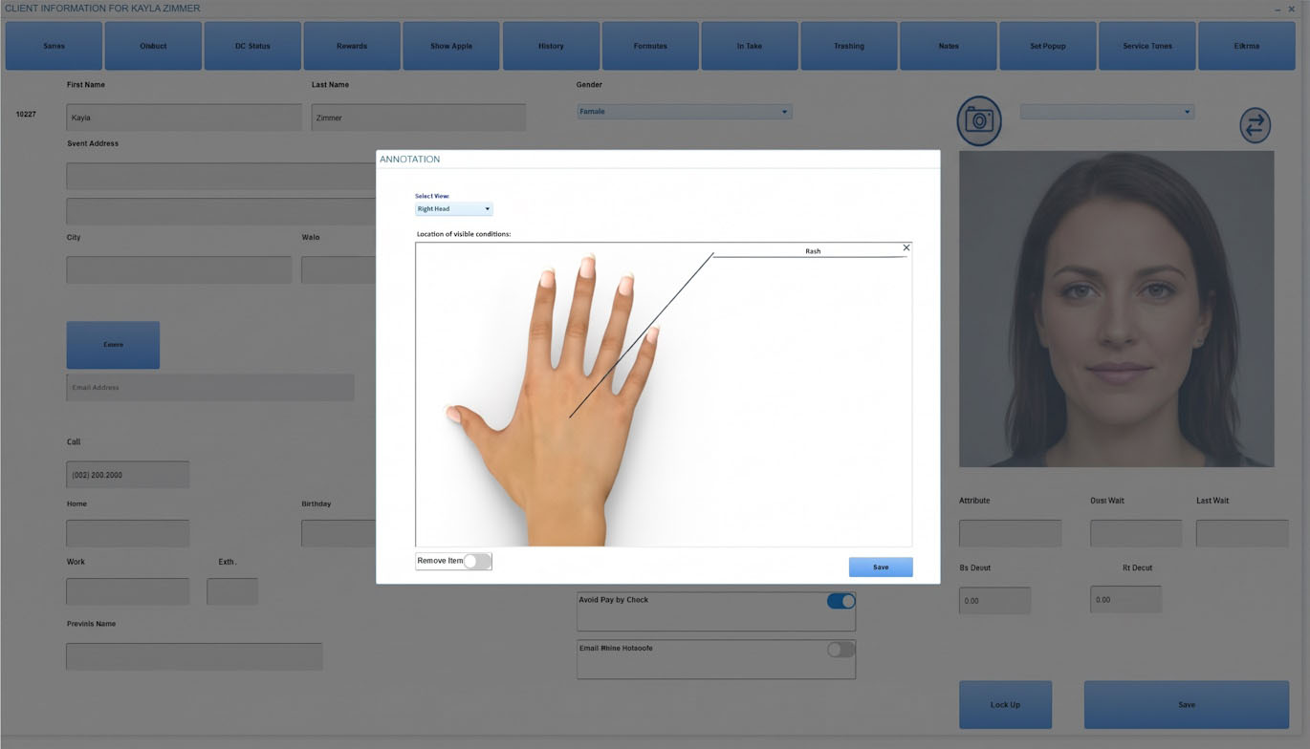Select the Rt Decut value field
The width and height of the screenshot is (1310, 749).
coord(1125,600)
